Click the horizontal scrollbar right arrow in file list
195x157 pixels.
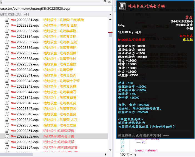pos(106,154)
